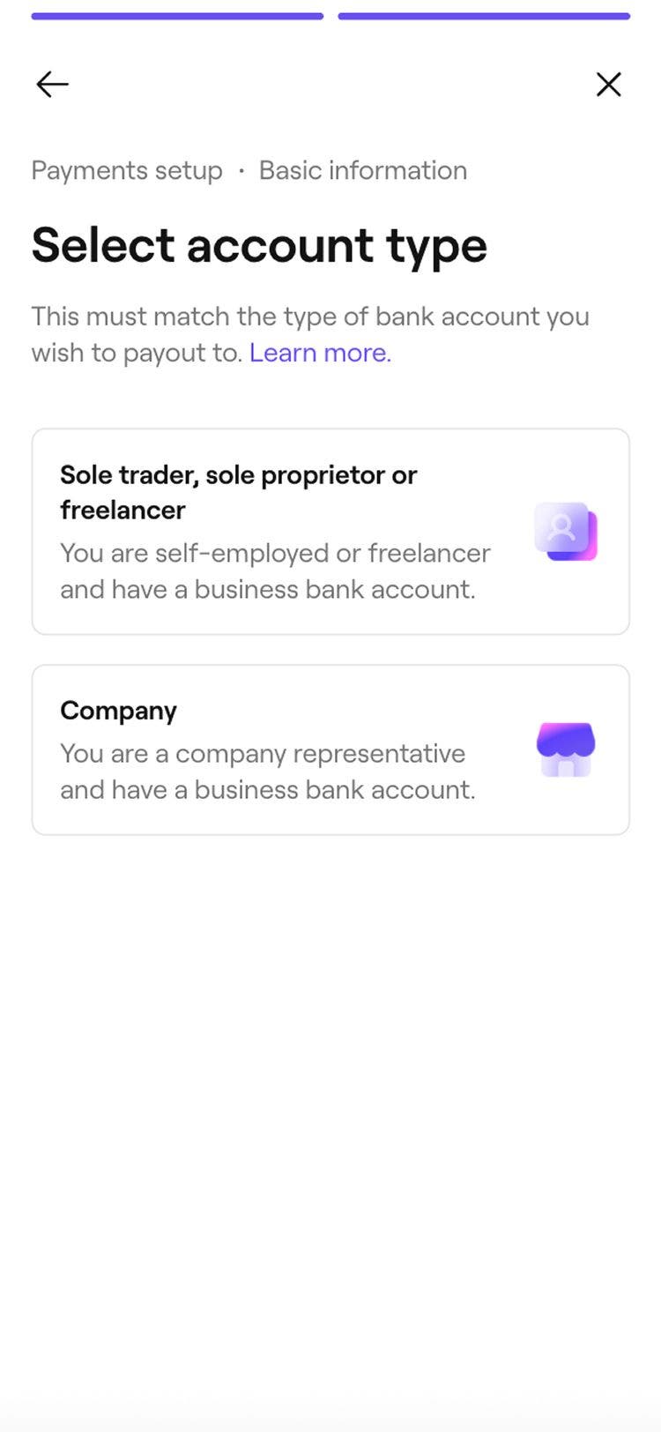The image size is (661, 1432).
Task: Select the Company account type option
Action: point(330,748)
